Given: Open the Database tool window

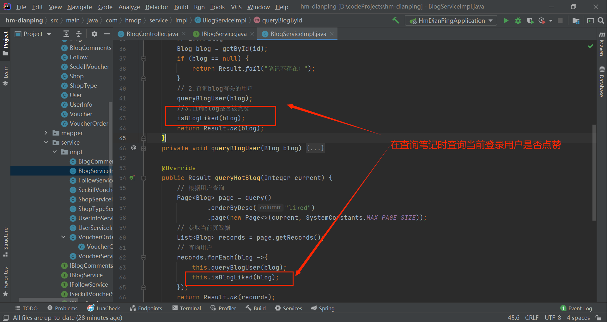Looking at the screenshot, I should [602, 82].
